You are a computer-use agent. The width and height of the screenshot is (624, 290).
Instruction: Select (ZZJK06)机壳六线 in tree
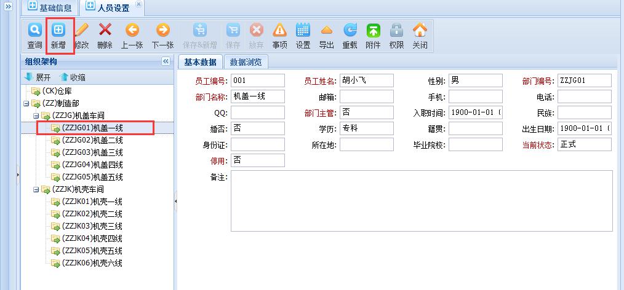coord(92,263)
